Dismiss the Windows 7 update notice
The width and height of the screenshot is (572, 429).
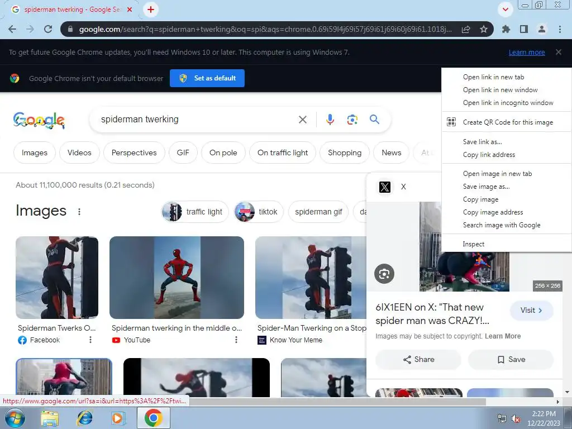tap(559, 52)
